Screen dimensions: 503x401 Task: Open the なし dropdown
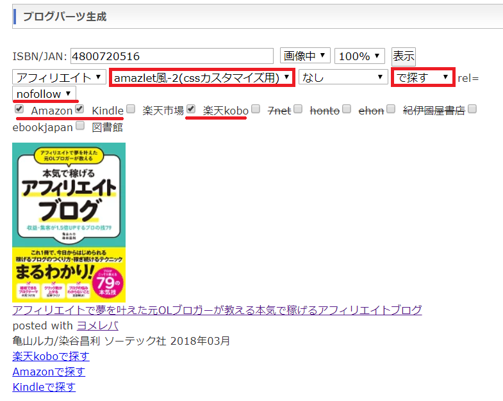coord(343,77)
